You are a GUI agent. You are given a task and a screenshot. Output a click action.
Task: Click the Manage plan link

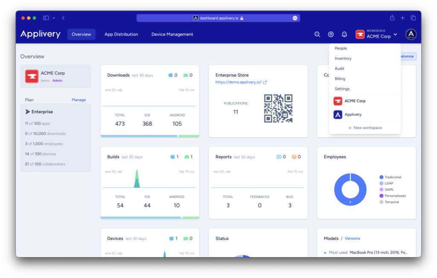pyautogui.click(x=79, y=100)
